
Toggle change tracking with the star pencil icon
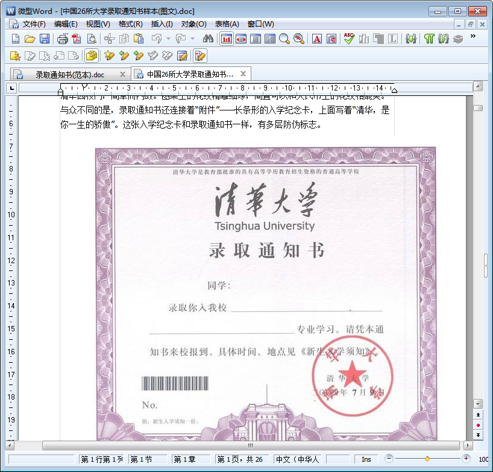pyautogui.click(x=109, y=56)
